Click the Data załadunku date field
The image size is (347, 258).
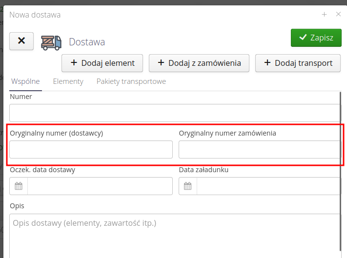[267, 186]
